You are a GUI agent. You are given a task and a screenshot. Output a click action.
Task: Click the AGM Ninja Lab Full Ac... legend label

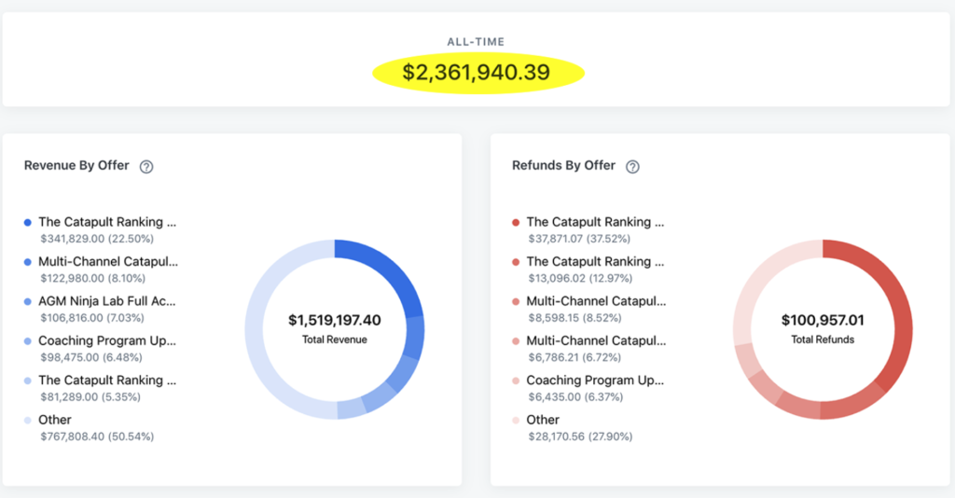tap(106, 301)
